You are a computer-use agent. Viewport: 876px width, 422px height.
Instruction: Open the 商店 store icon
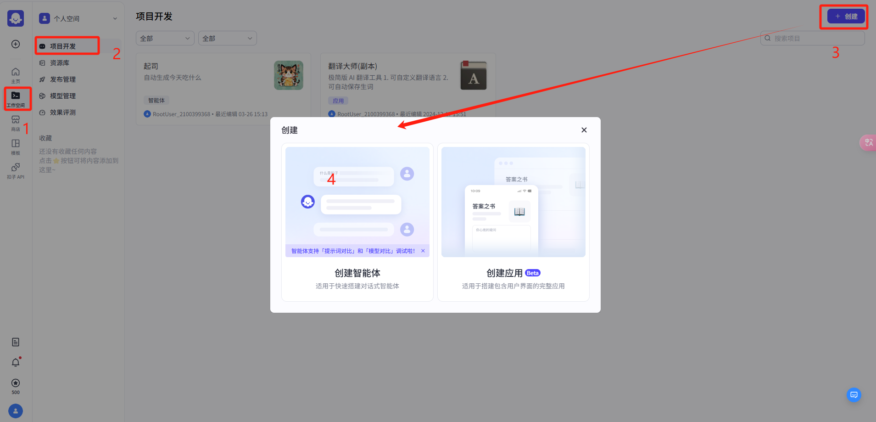[16, 123]
